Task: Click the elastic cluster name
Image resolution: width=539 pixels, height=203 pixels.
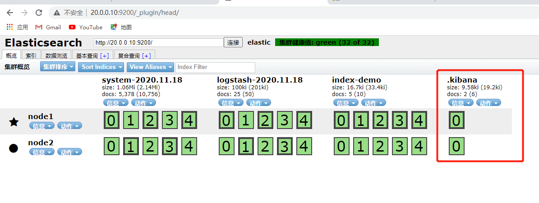Action: (259, 42)
